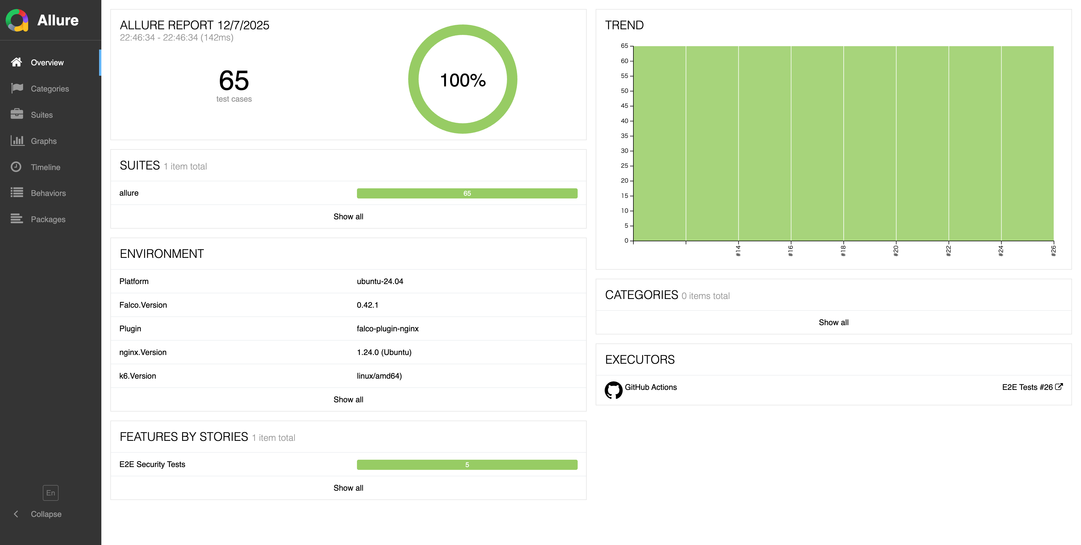This screenshot has height=545, width=1081.
Task: Show all in Categories widget
Action: pos(833,322)
